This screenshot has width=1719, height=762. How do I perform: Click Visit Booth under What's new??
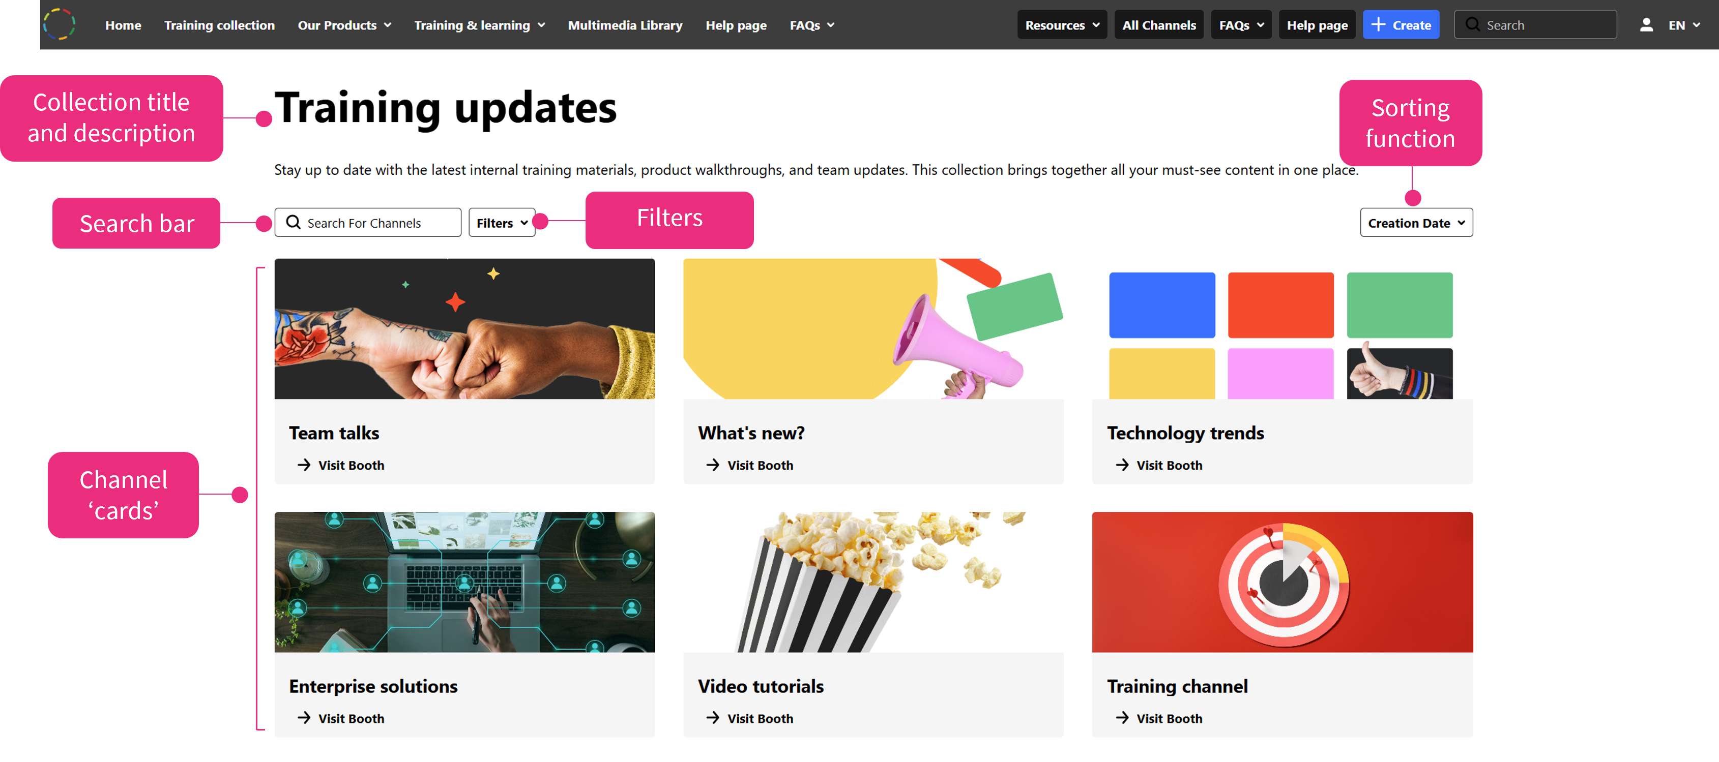[760, 465]
